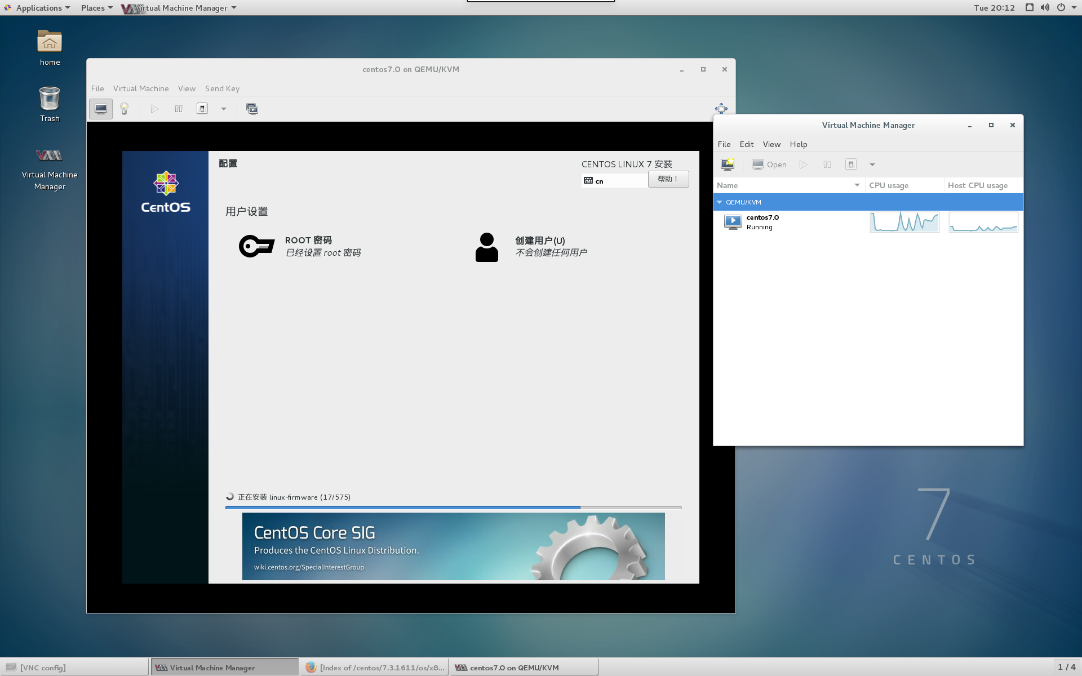This screenshot has width=1082, height=676.
Task: Open Edit menu in Virtual Machine Manager
Action: coord(747,144)
